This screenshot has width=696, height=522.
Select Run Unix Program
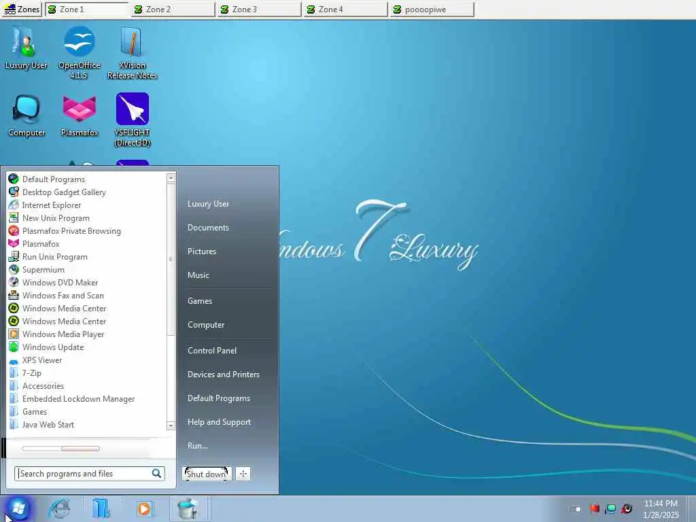click(x=54, y=256)
